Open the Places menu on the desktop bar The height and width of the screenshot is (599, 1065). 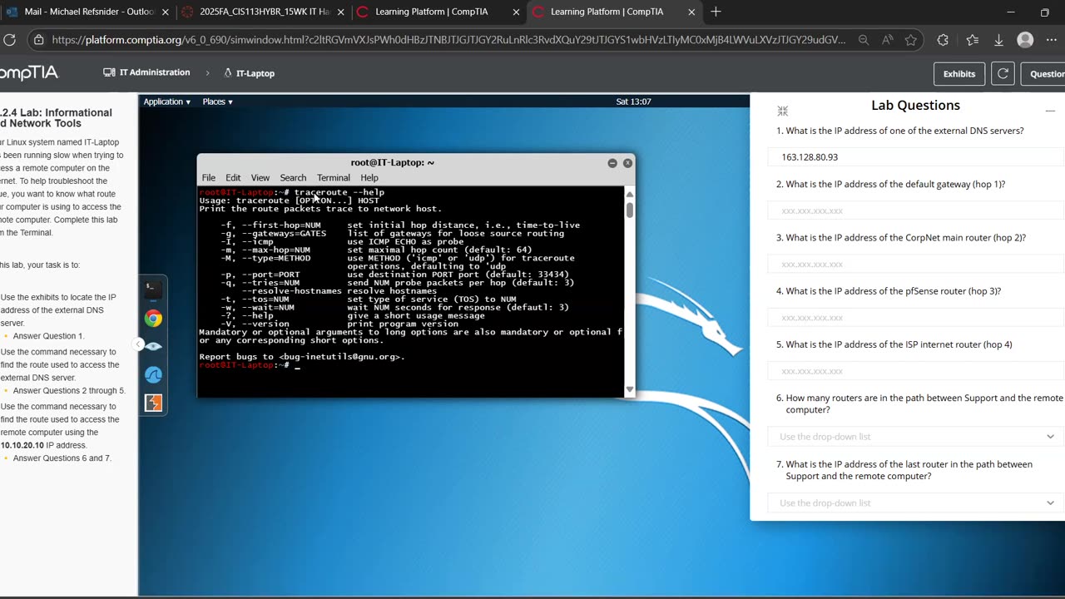(x=217, y=101)
